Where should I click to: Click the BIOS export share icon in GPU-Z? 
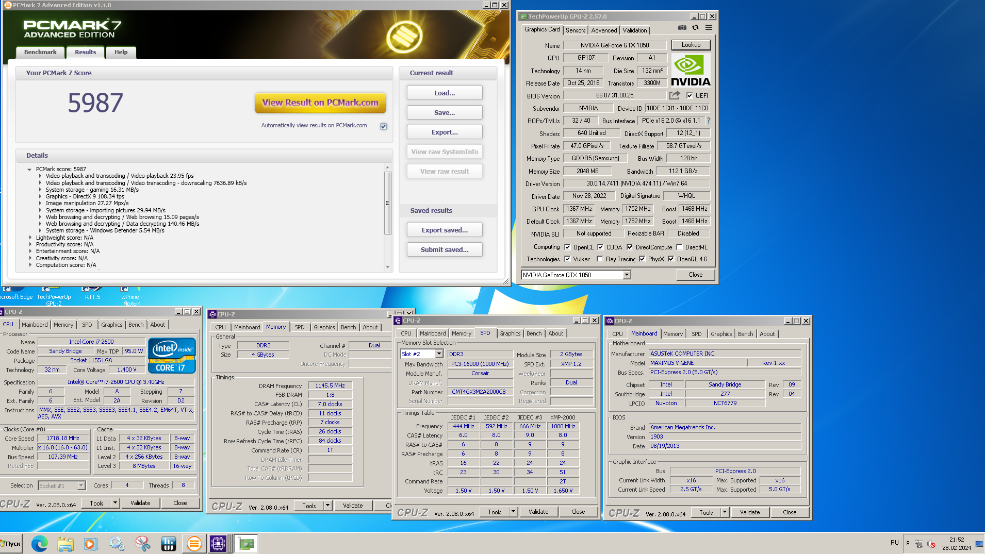pyautogui.click(x=675, y=95)
